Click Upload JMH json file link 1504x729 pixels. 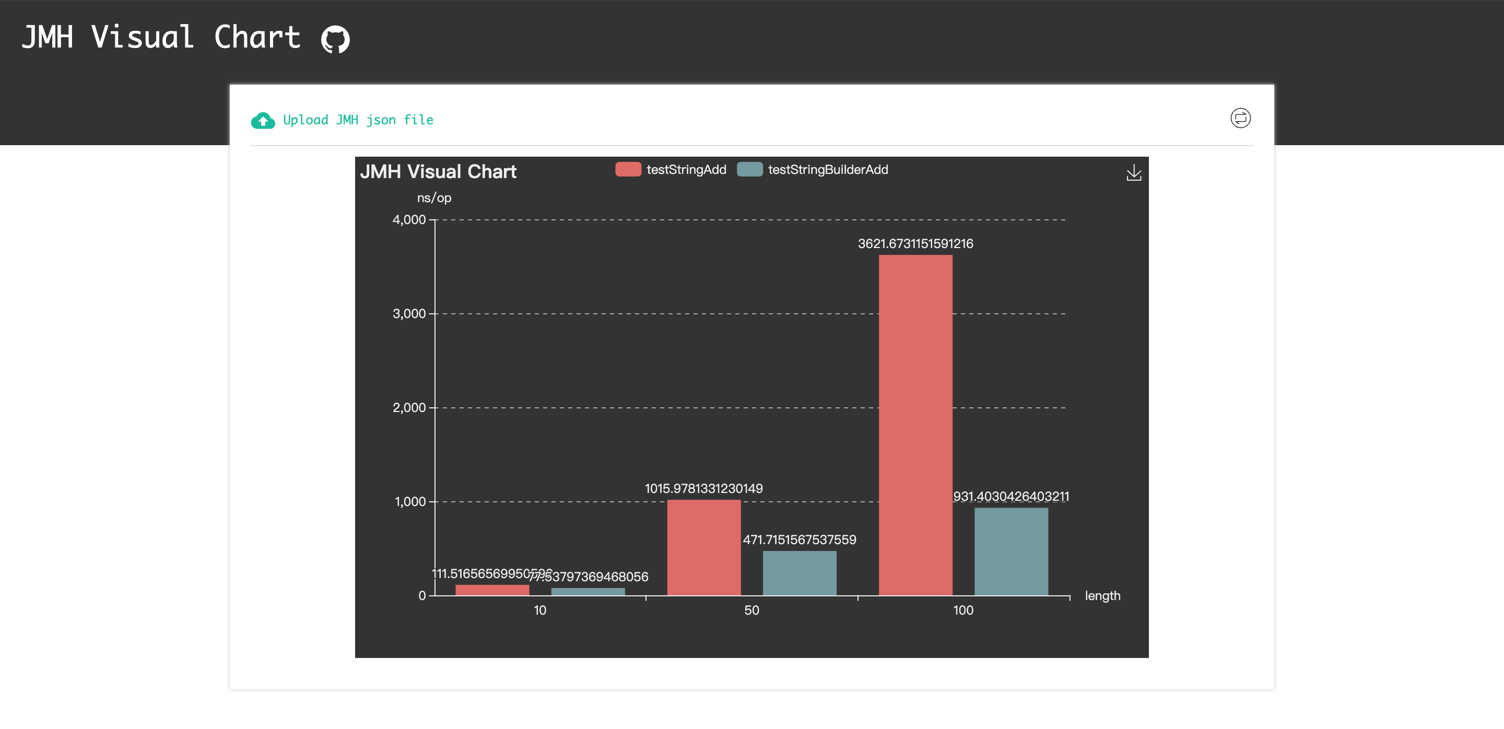pyautogui.click(x=358, y=120)
